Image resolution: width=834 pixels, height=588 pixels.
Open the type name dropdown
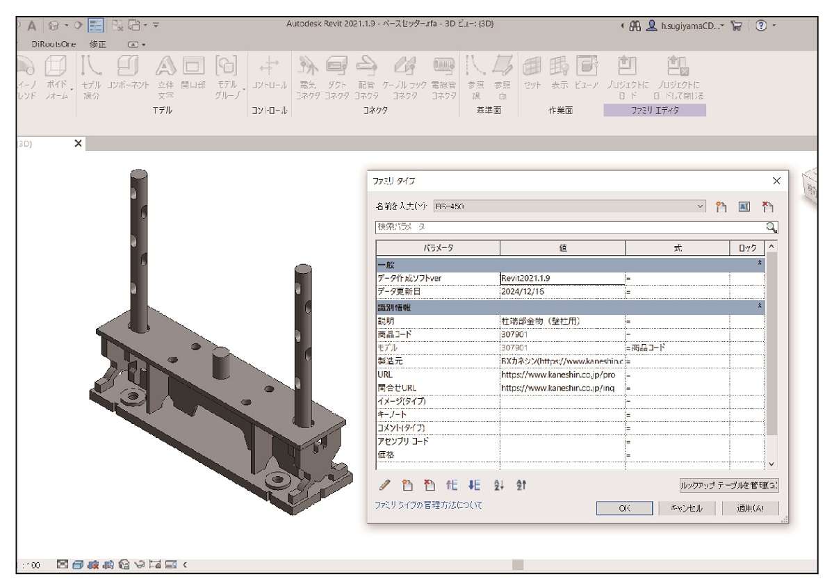pyautogui.click(x=701, y=207)
